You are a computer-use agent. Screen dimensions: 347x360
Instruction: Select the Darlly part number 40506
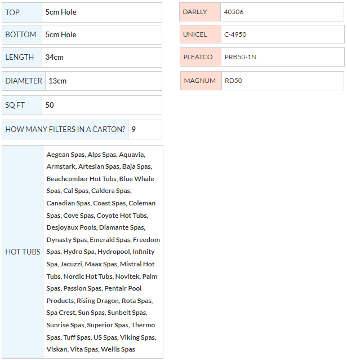coord(234,12)
